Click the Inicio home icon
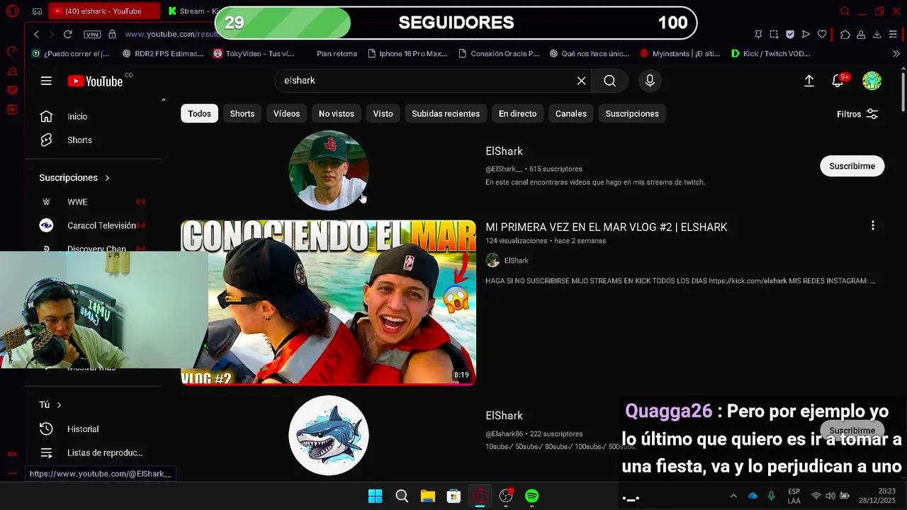Image resolution: width=907 pixels, height=510 pixels. 46,116
